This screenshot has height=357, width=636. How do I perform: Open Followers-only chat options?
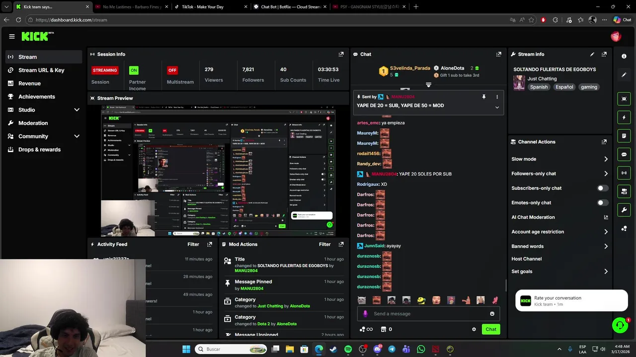pos(559,174)
